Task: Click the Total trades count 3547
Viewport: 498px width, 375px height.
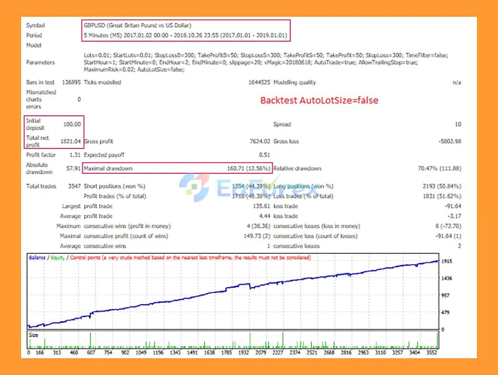Action: pos(74,186)
